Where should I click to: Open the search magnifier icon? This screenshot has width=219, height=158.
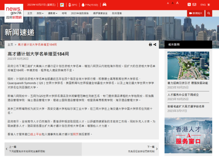209,13
